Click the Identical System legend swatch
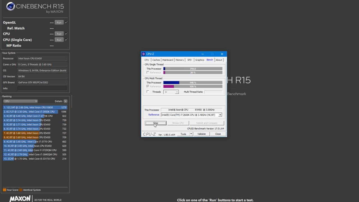Screen dimensions: 359x202 21,190
